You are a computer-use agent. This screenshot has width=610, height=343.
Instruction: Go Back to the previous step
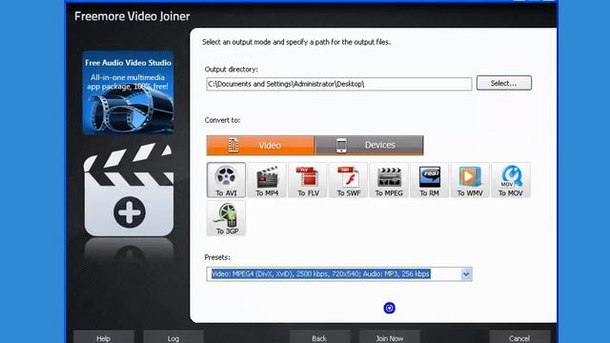319,337
